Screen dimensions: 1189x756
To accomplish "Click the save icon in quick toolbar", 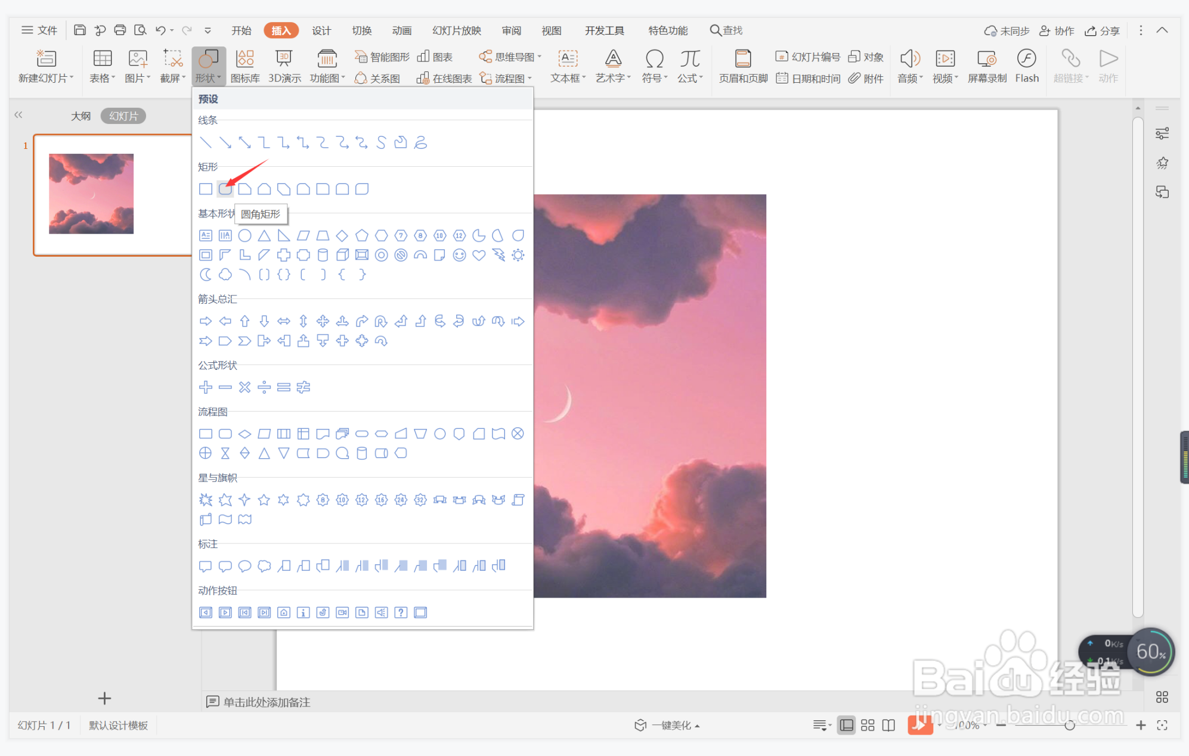I will click(80, 30).
